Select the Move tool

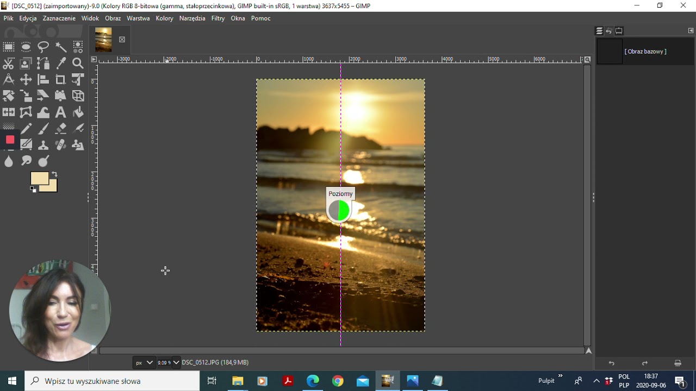click(26, 80)
